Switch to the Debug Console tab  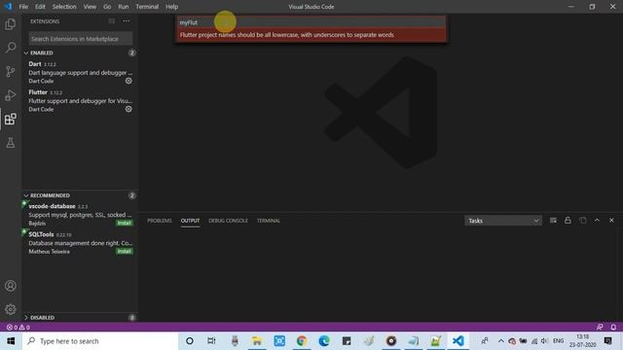tap(228, 221)
